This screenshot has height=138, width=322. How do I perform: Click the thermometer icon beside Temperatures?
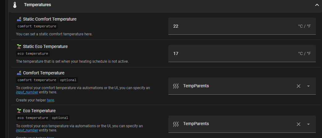point(14,5)
